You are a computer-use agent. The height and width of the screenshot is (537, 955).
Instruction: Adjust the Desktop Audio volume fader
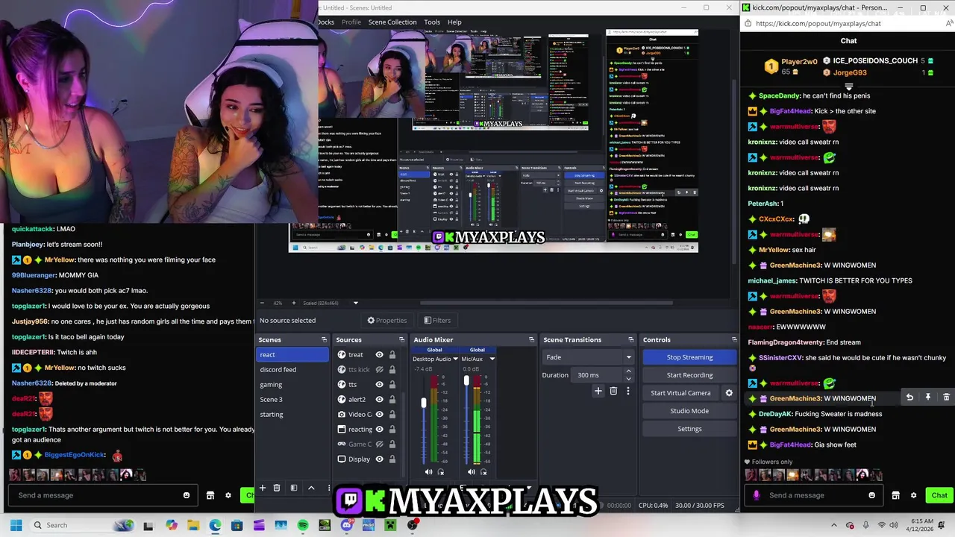(424, 403)
